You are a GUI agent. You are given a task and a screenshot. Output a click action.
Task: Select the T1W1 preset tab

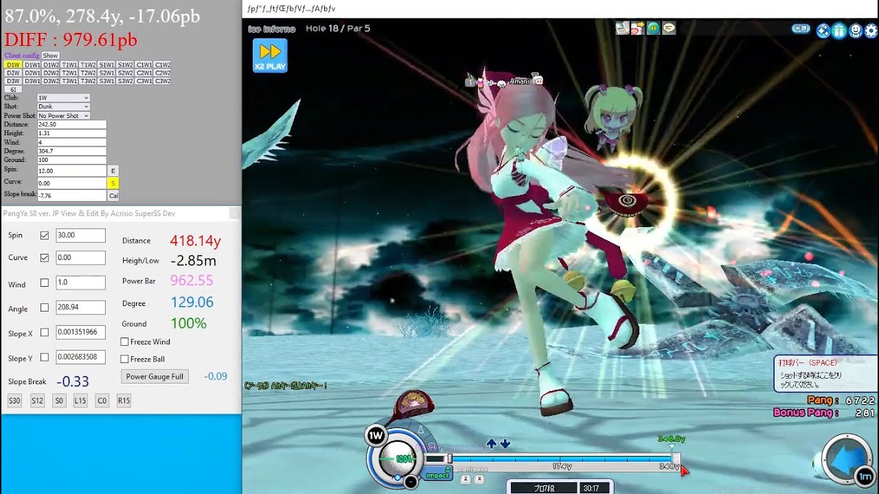(x=69, y=64)
